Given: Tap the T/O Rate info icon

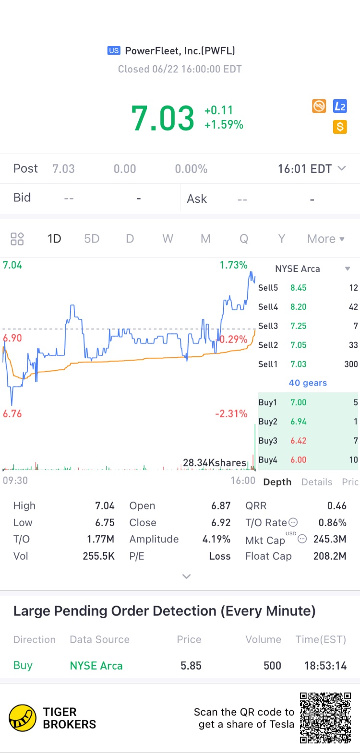Looking at the screenshot, I should tap(293, 522).
